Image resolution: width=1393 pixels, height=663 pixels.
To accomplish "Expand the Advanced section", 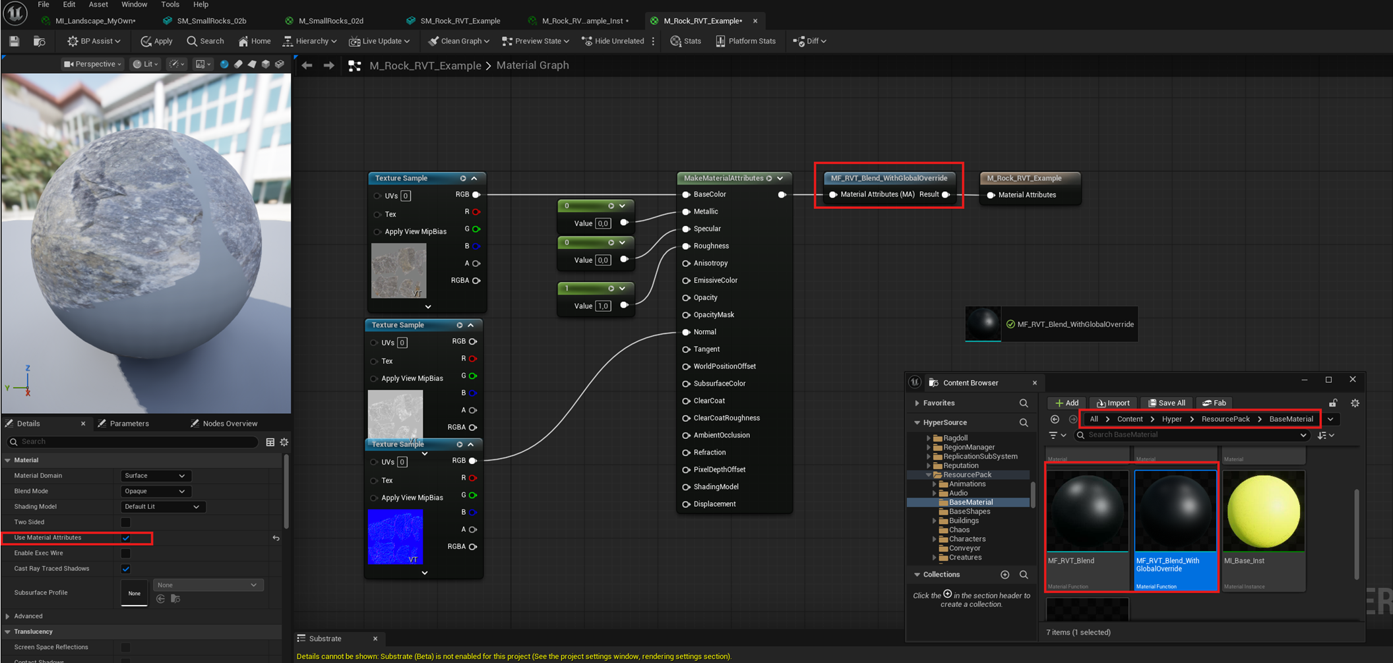I will point(8,616).
